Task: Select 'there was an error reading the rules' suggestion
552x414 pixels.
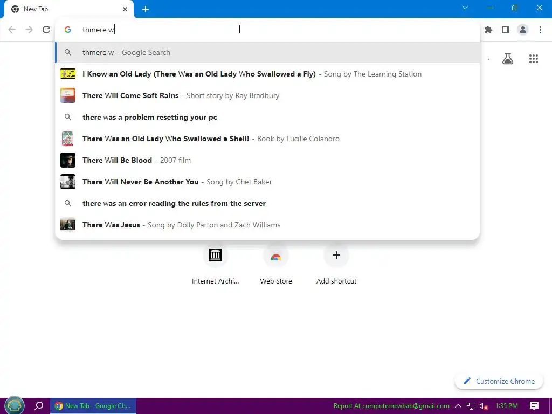Action: click(267, 203)
